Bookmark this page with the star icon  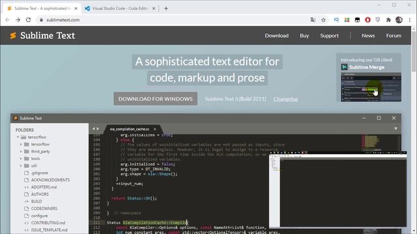pos(323,20)
